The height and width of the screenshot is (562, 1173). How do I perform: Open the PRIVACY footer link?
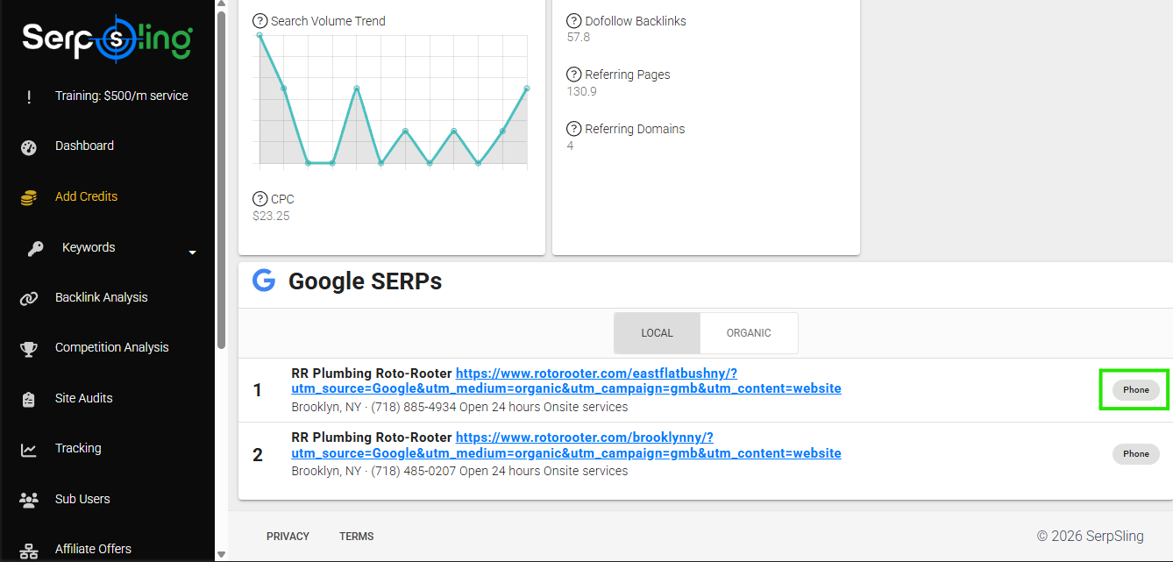pyautogui.click(x=288, y=537)
